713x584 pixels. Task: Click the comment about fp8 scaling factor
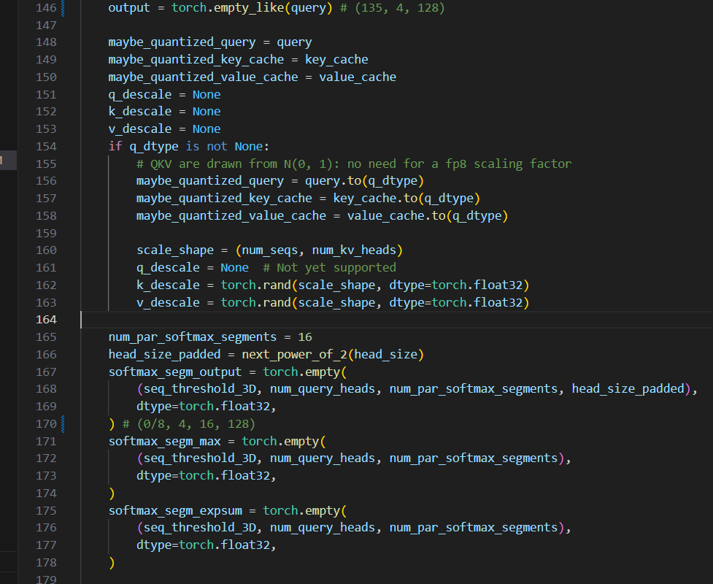point(354,164)
